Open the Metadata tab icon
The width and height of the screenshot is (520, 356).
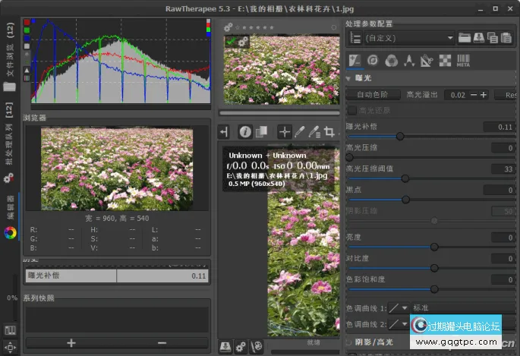click(463, 61)
